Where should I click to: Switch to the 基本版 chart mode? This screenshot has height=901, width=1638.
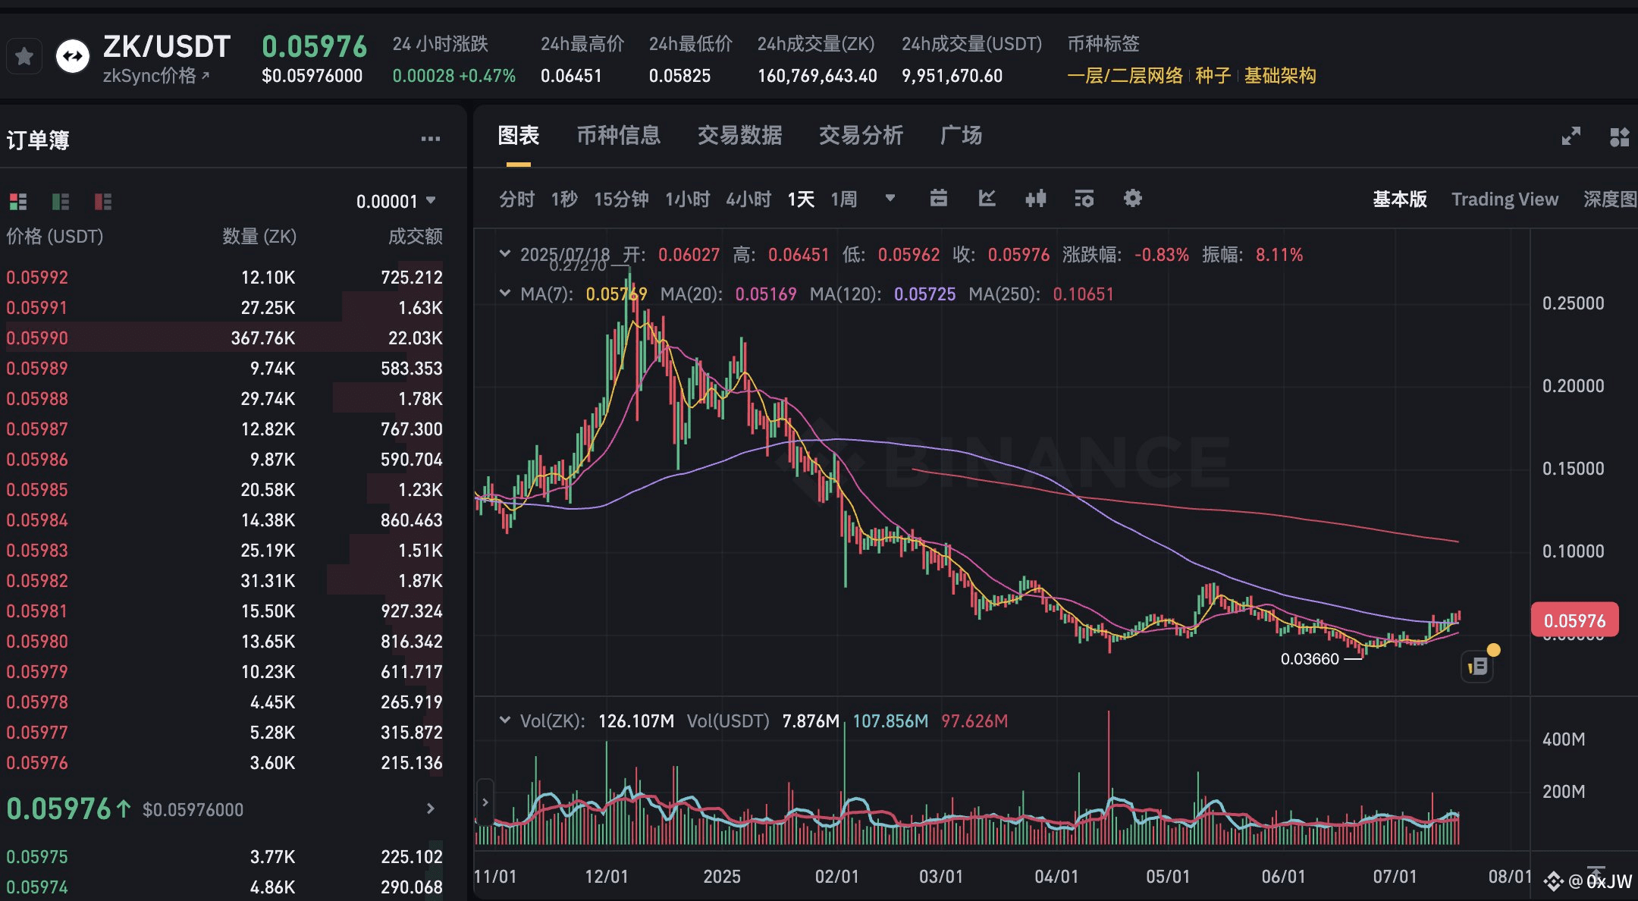pyautogui.click(x=1400, y=199)
